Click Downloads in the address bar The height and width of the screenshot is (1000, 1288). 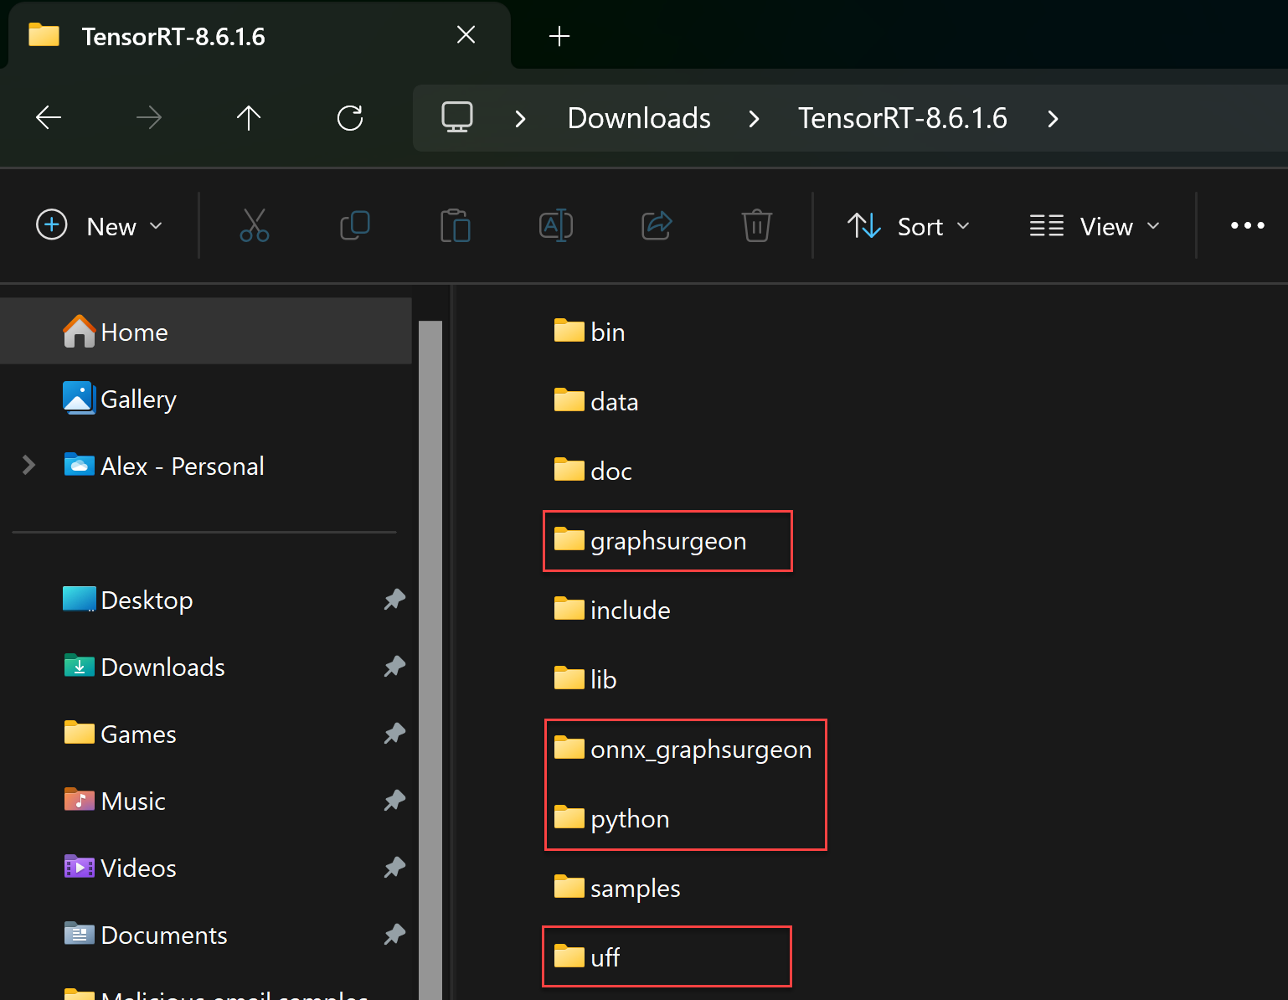click(639, 118)
